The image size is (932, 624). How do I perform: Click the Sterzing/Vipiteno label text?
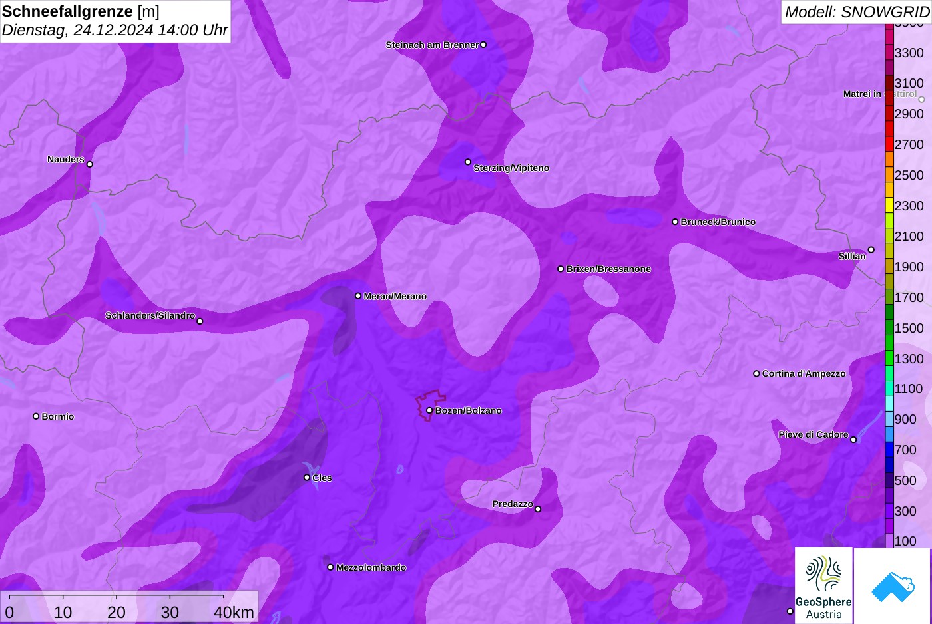click(511, 168)
